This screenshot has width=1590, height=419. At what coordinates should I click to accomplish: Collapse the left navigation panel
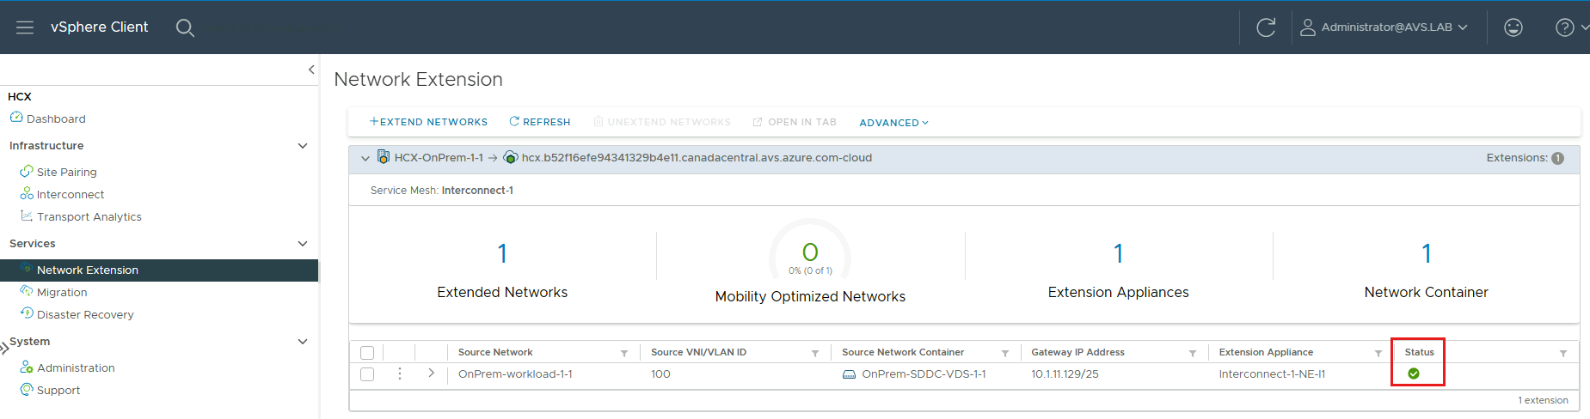pyautogui.click(x=311, y=70)
